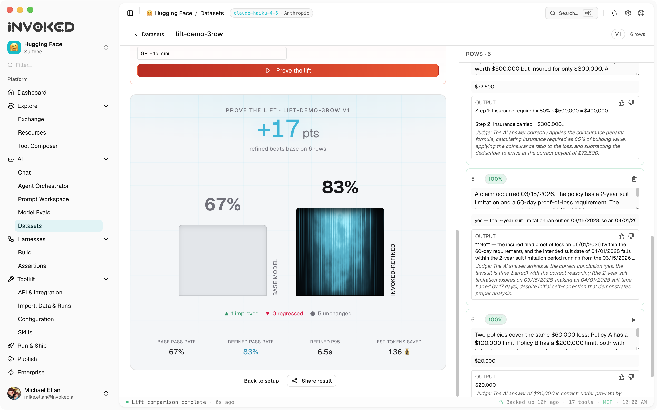
Task: Click the Harnesses icon
Action: pos(11,239)
